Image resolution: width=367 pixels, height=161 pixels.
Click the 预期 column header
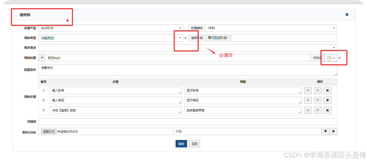[x=243, y=82]
